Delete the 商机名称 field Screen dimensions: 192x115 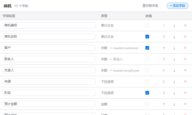[185, 37]
